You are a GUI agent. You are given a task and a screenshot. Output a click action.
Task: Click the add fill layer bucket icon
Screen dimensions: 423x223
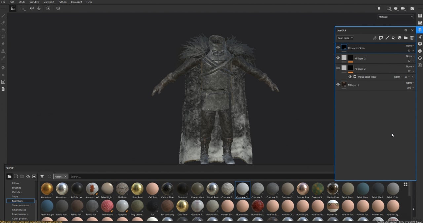coord(393,38)
